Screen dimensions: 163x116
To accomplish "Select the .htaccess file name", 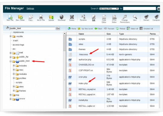I will (83, 55).
